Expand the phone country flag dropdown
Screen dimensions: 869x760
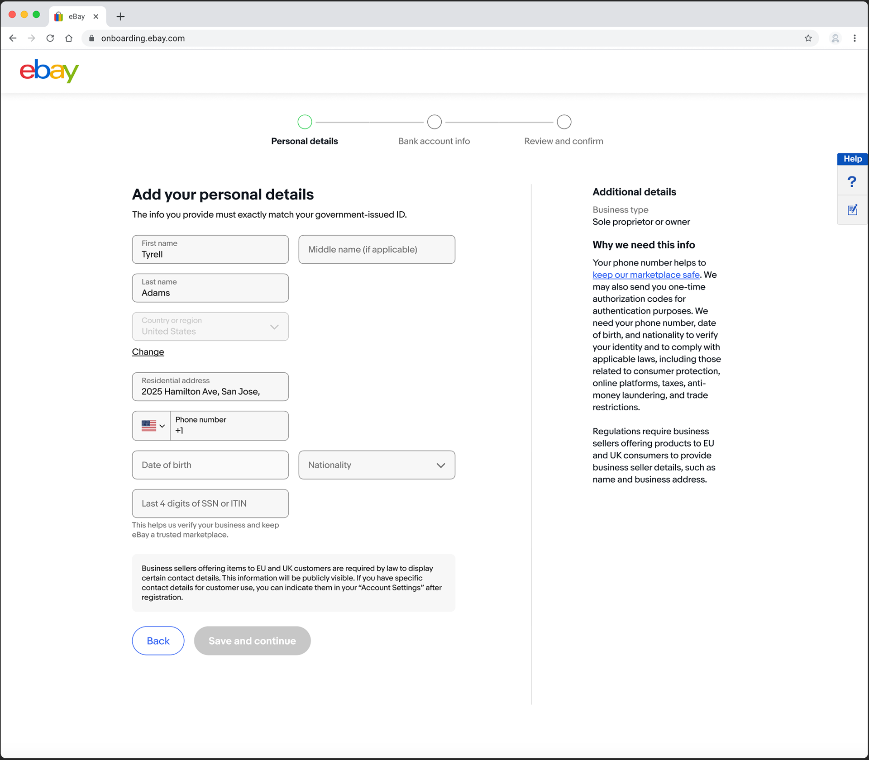[x=152, y=426]
